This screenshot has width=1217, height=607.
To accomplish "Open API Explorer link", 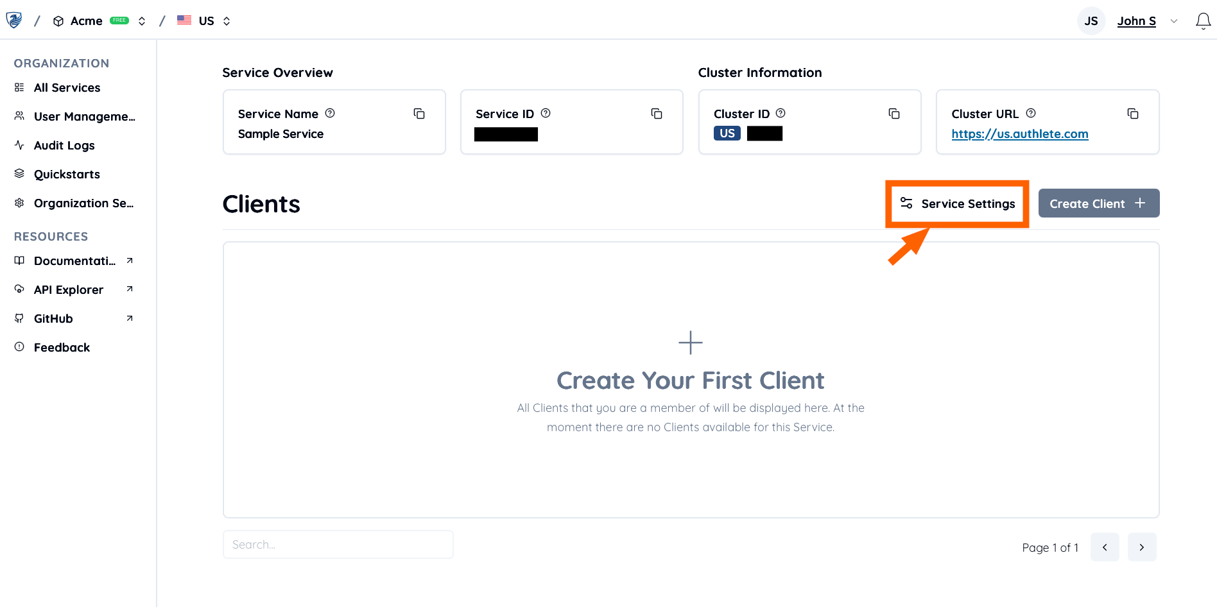I will click(69, 290).
